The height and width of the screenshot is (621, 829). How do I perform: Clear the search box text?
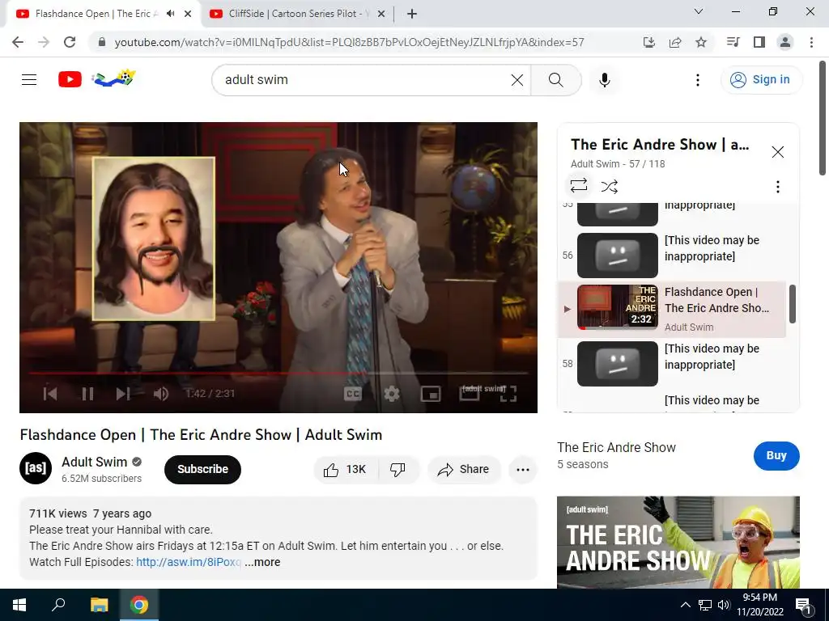click(517, 80)
